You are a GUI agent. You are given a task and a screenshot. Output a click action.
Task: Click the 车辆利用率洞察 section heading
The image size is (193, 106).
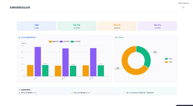click(26, 90)
